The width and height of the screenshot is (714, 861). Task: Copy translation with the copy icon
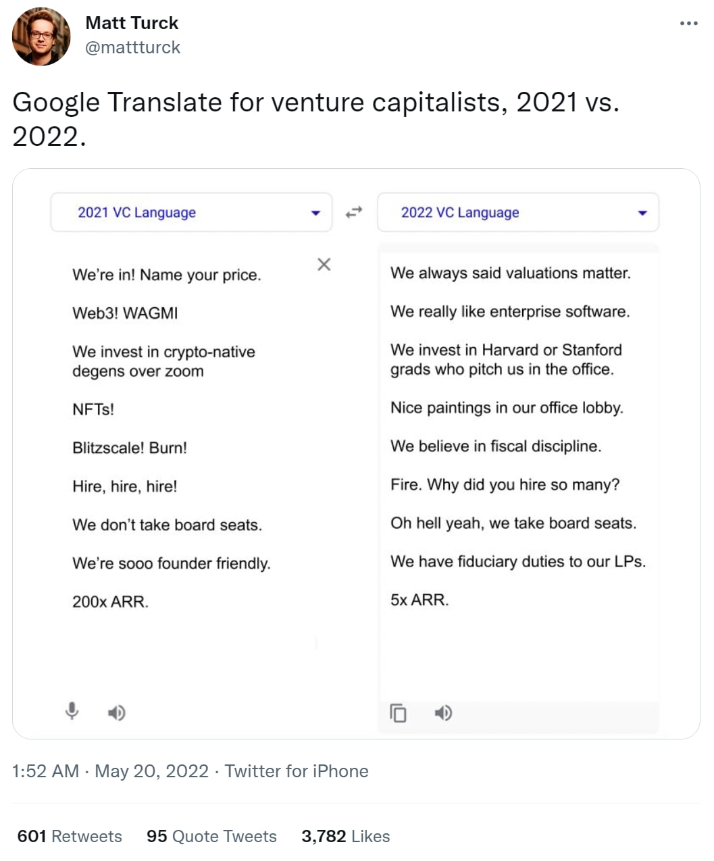pyautogui.click(x=399, y=712)
